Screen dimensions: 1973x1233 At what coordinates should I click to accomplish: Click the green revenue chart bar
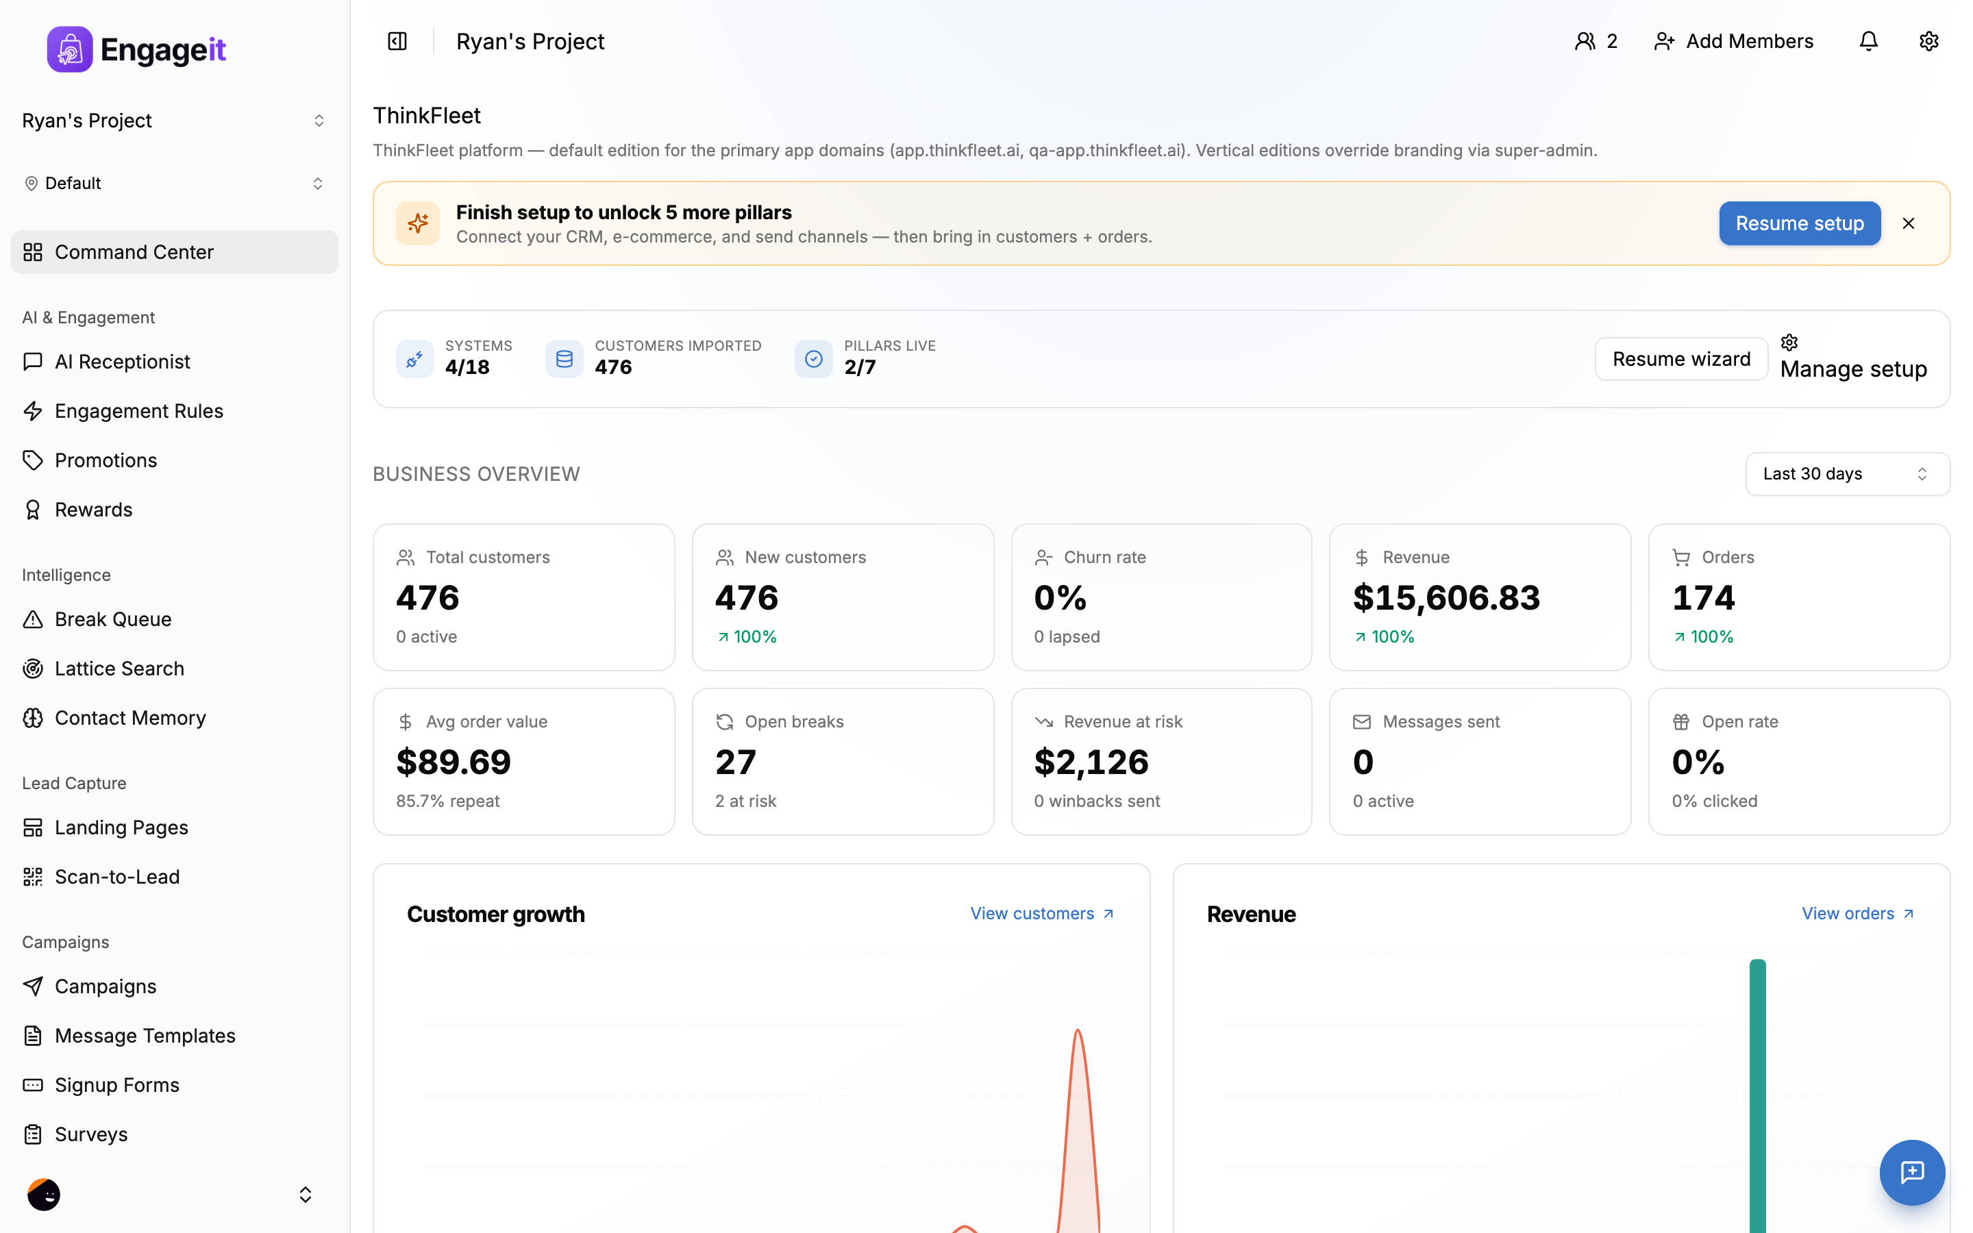1757,1095
